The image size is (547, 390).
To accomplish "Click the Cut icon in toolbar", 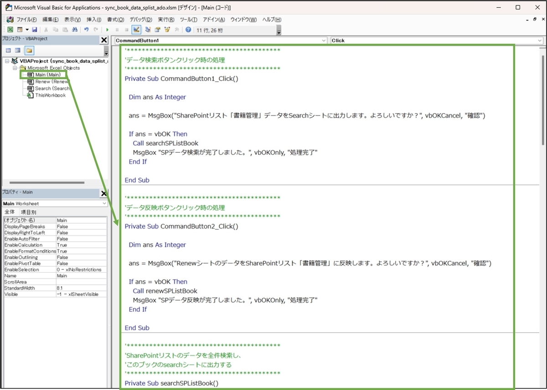I will pyautogui.click(x=46, y=30).
